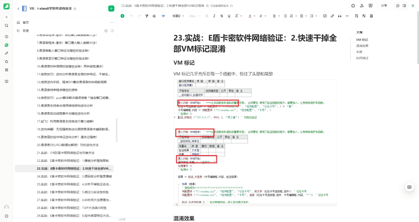Locate current document in the directory
This screenshot has width=419, height=222.
pos(106,31)
